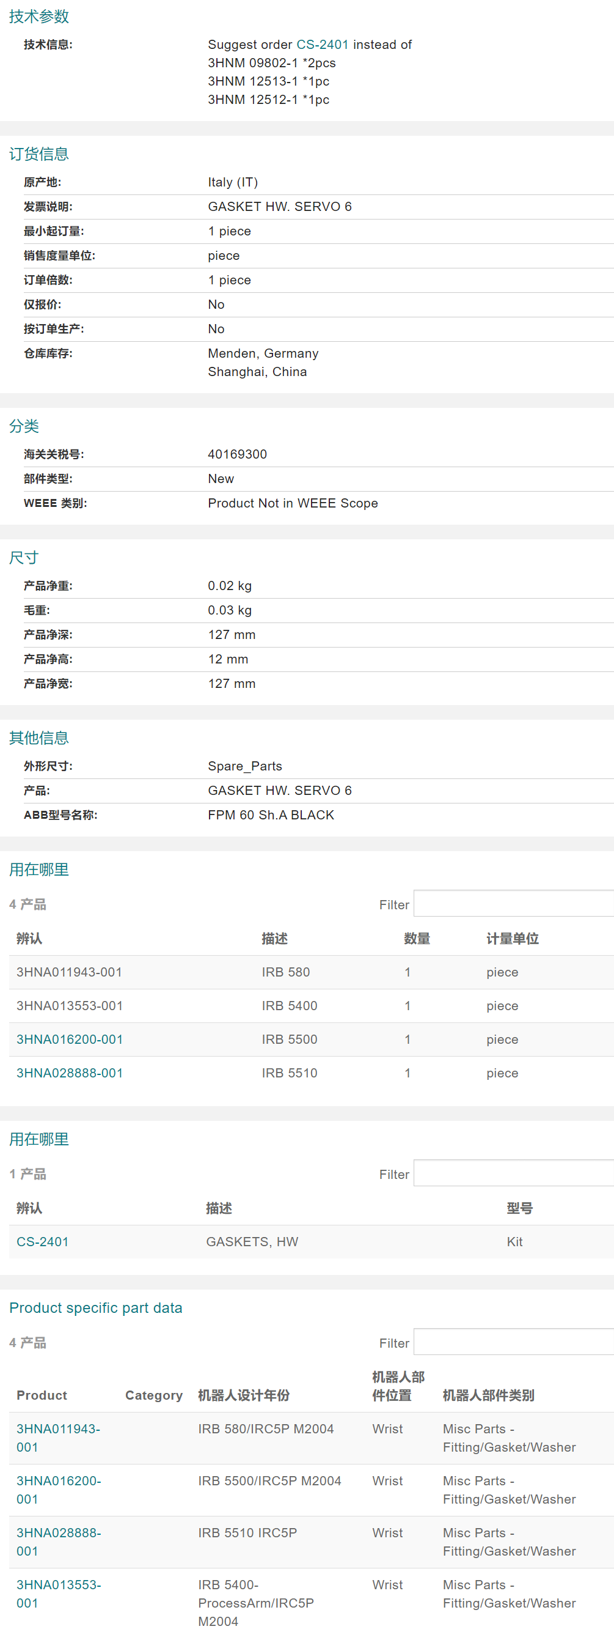Open 3HNA016200-001 link beside IRB 5500/IRC5P M2004
This screenshot has height=1651, width=614.
pyautogui.click(x=58, y=1489)
